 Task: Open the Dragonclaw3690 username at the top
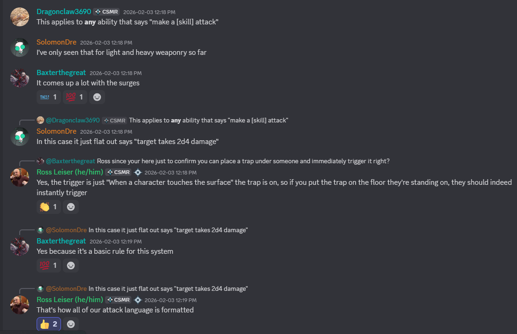click(63, 11)
